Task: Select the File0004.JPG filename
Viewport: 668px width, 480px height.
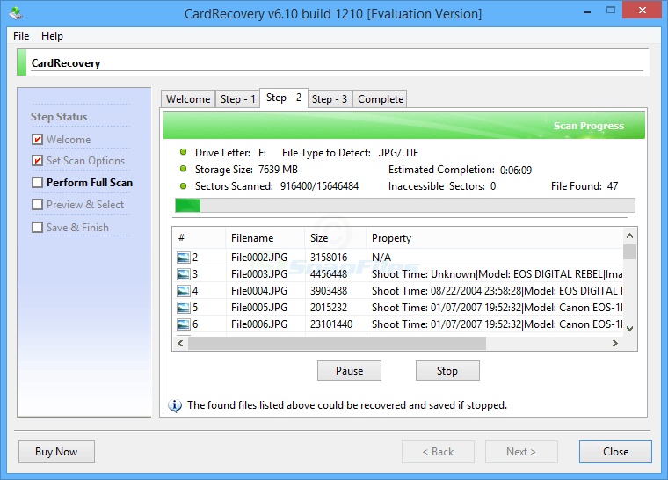Action: click(259, 291)
